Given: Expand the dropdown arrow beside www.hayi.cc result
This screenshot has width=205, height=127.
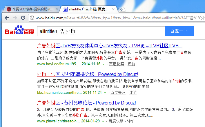Looking at the screenshot, I should tap(104, 64).
